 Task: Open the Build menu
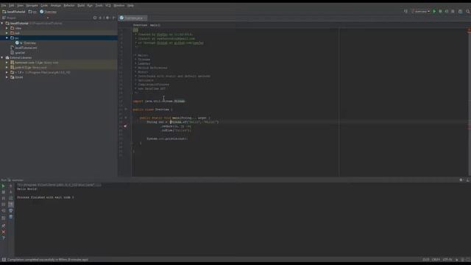click(81, 5)
